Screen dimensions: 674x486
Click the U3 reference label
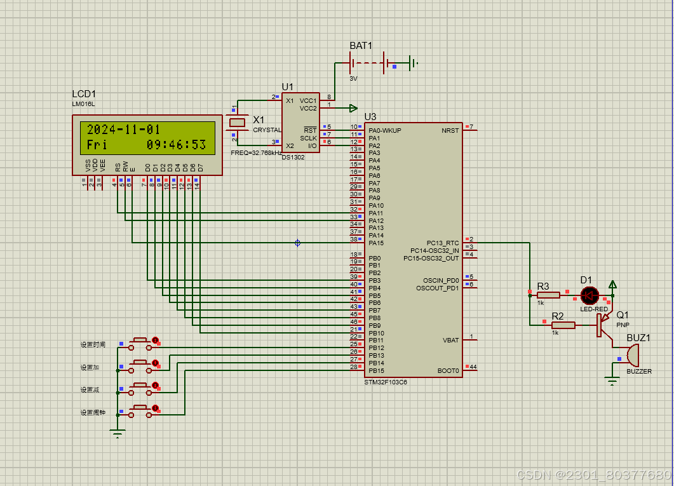(370, 117)
